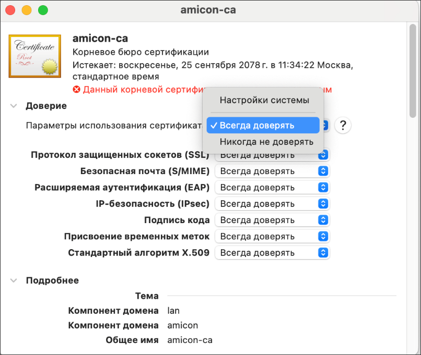Collapse the Подробнее section
Screen dimensions: 421x355
click(x=13, y=280)
